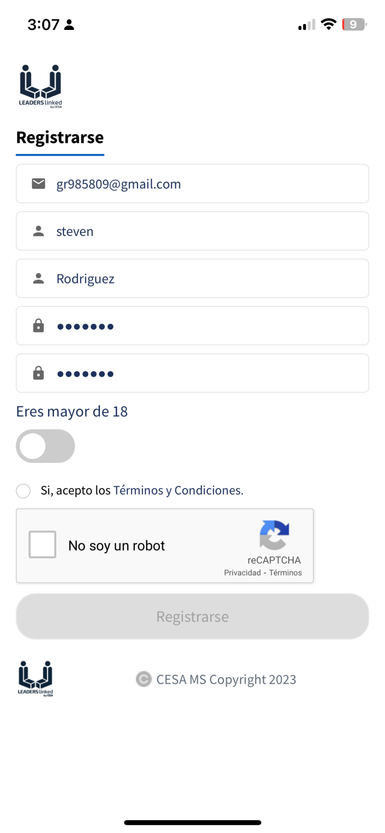Tap the footer LEADERS linked logo
The height and width of the screenshot is (833, 385).
[x=36, y=678]
